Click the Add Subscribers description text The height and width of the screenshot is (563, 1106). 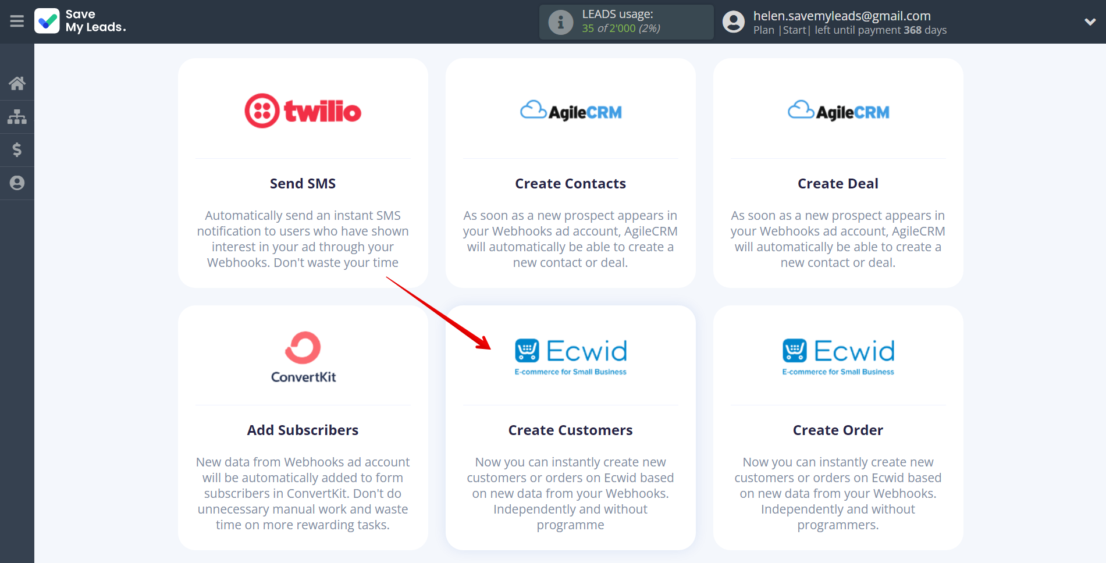click(x=303, y=494)
